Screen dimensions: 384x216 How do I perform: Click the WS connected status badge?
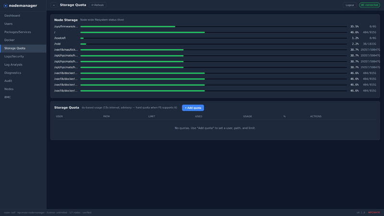[x=369, y=5]
